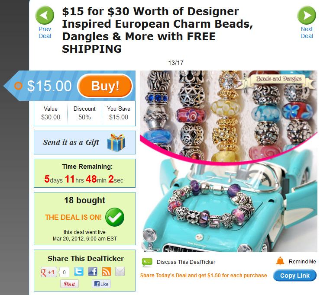
Task: Click the green Prev Deal arrow icon
Action: [x=45, y=15]
